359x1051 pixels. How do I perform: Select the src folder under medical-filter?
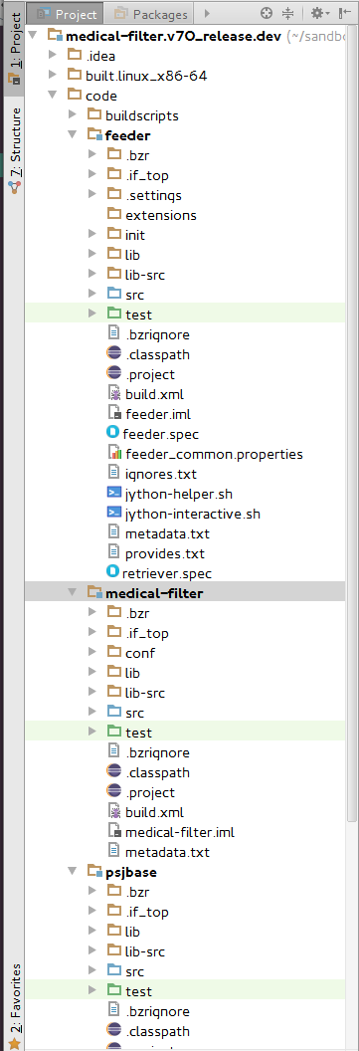134,713
